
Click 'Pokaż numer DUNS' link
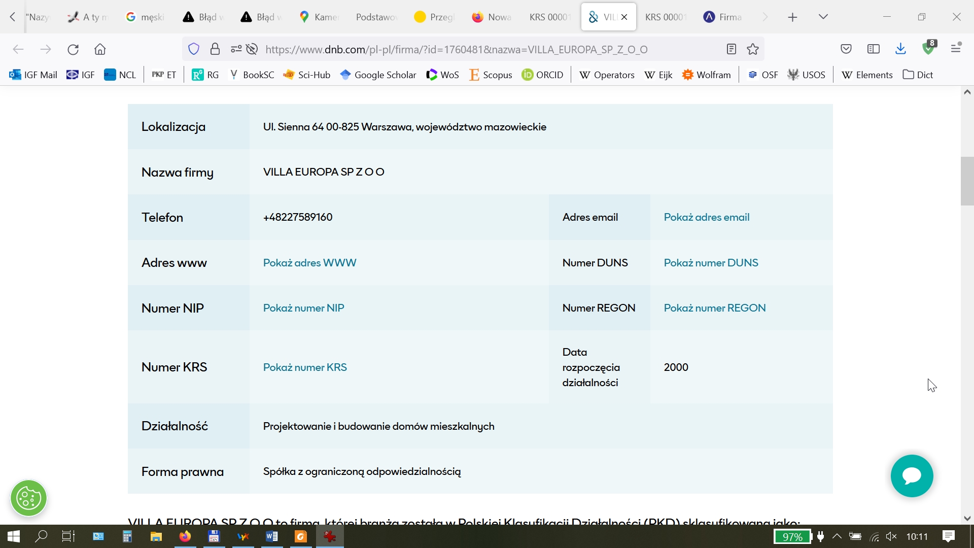711,263
